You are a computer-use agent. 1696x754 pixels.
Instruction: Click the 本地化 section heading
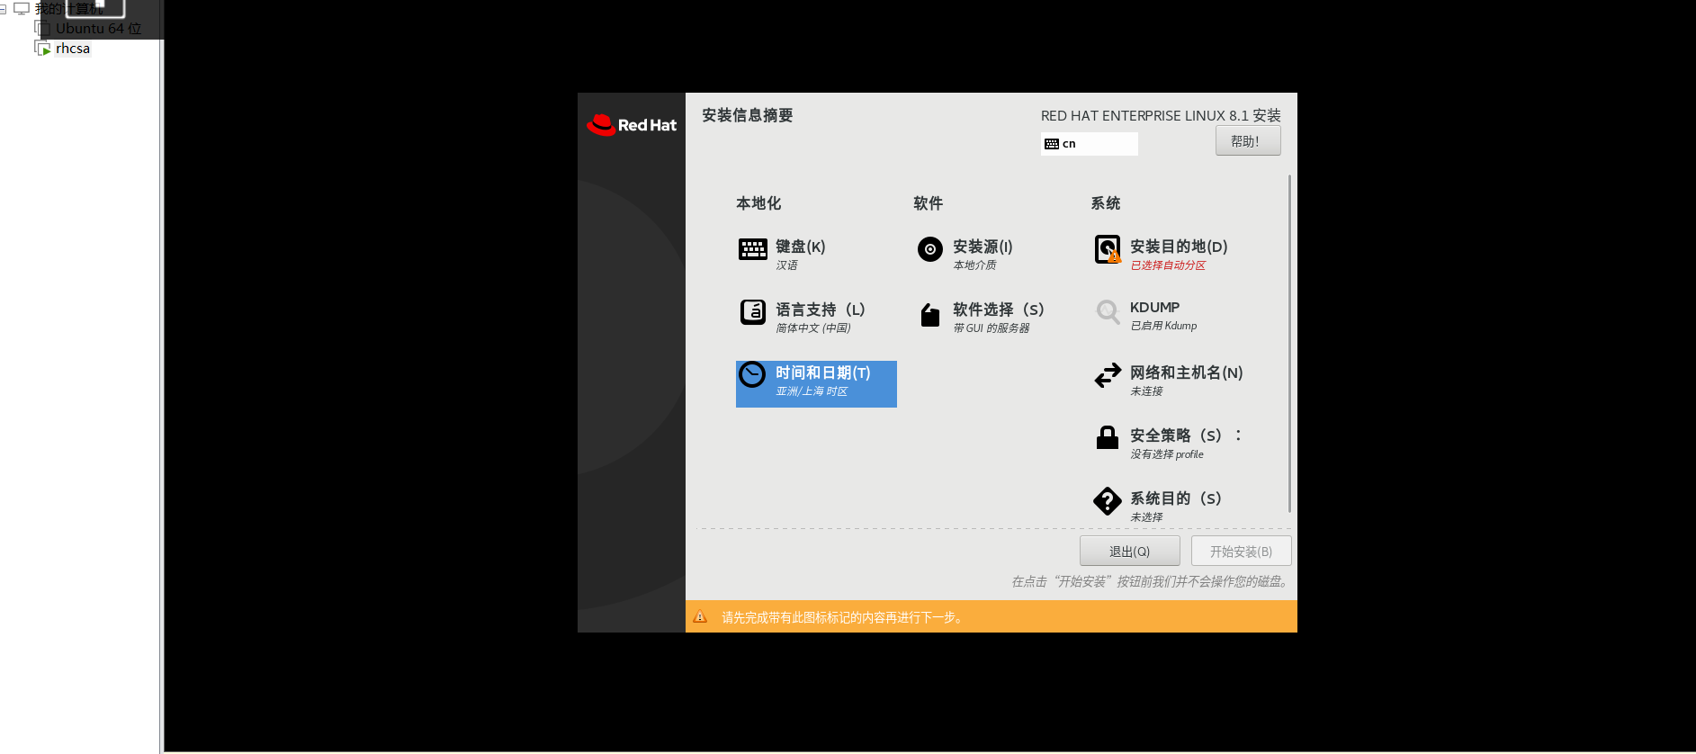point(758,203)
